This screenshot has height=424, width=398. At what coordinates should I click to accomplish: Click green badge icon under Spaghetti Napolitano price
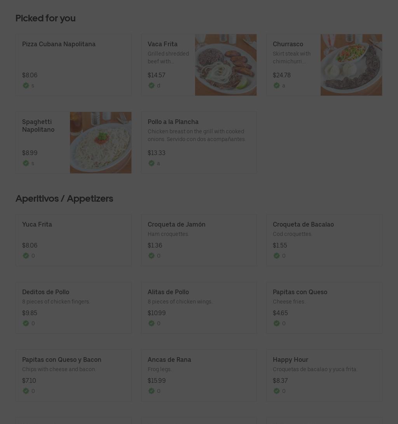[x=26, y=163]
